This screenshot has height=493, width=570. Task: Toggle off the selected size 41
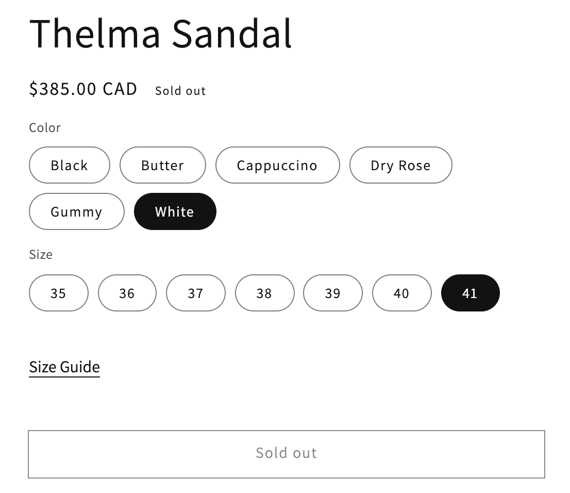coord(470,293)
